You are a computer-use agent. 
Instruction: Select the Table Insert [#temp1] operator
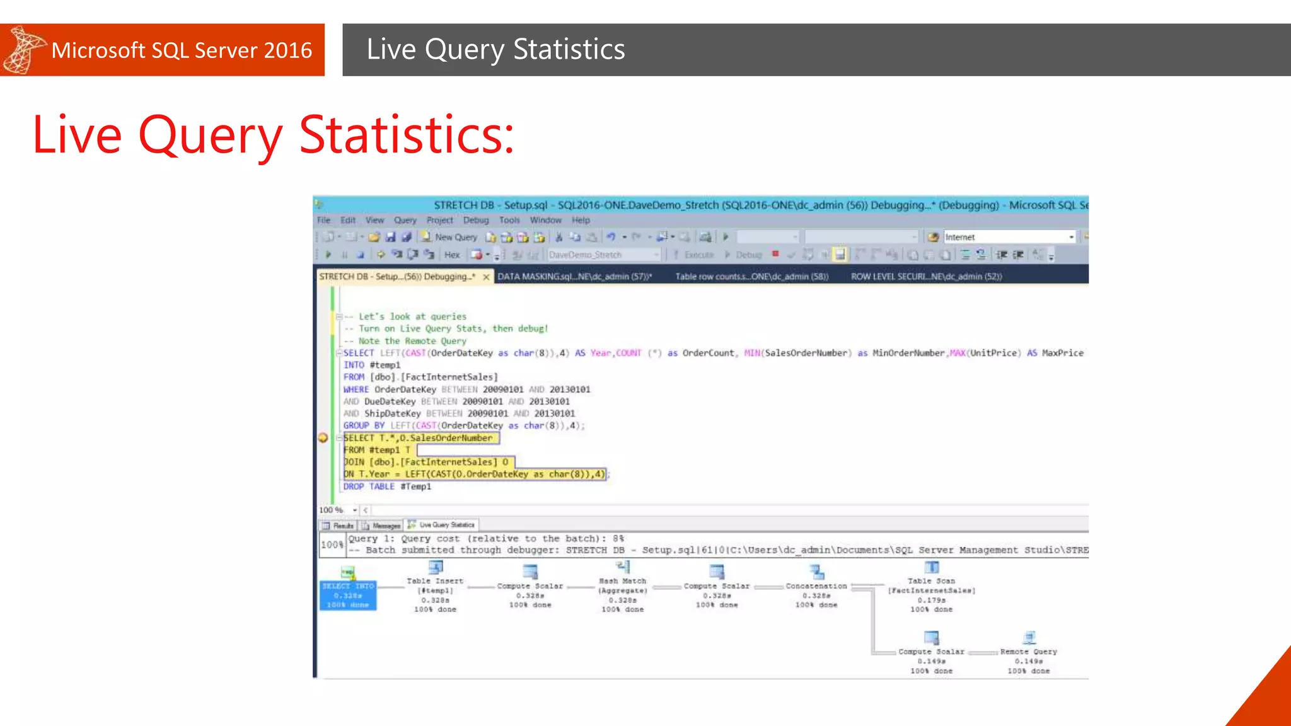(435, 587)
